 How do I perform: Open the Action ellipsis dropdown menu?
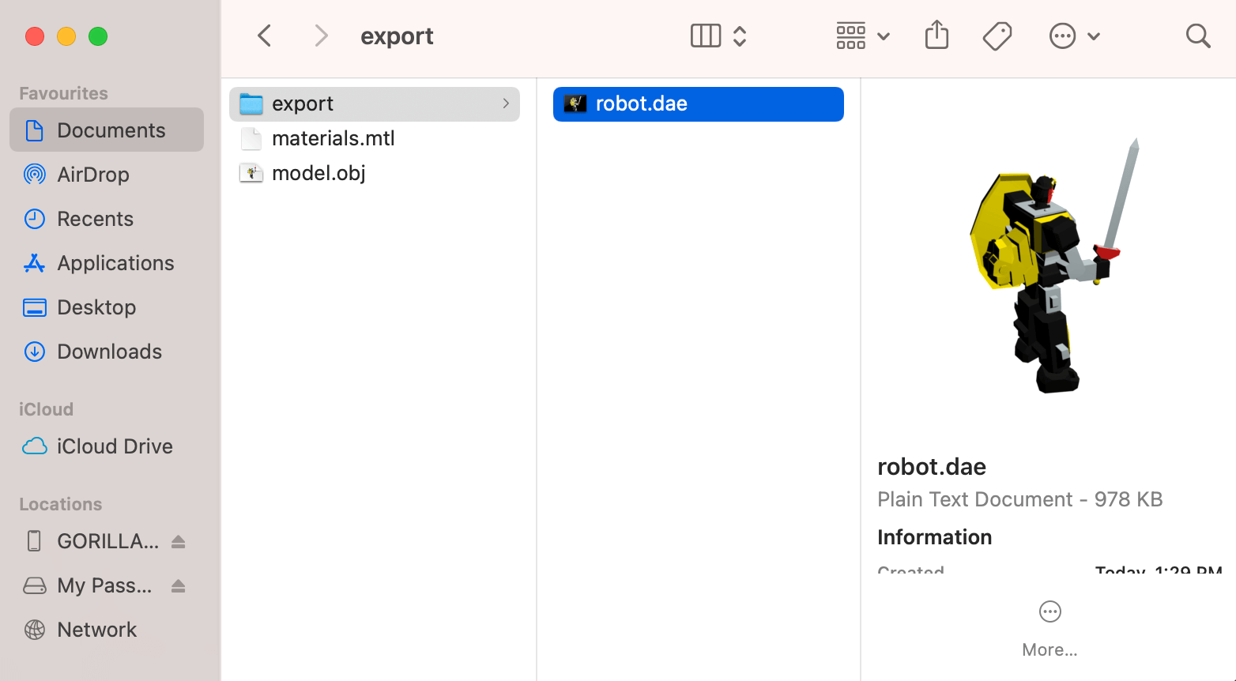click(1074, 36)
